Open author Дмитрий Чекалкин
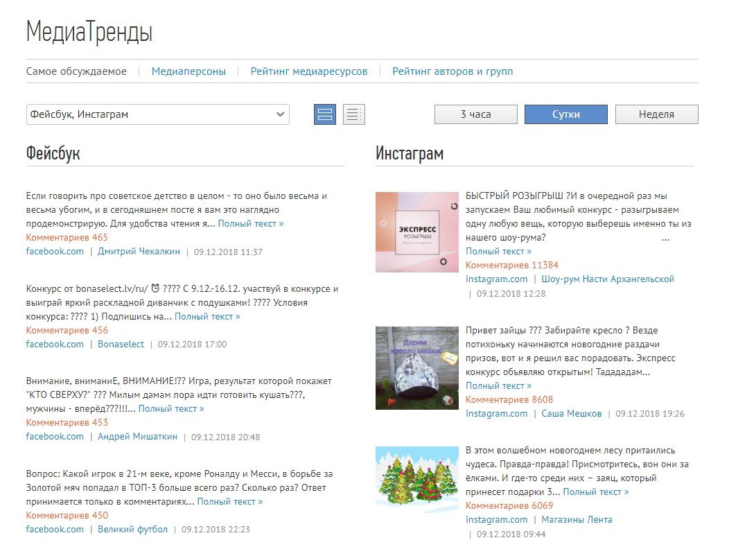This screenshot has width=738, height=556. [x=139, y=252]
